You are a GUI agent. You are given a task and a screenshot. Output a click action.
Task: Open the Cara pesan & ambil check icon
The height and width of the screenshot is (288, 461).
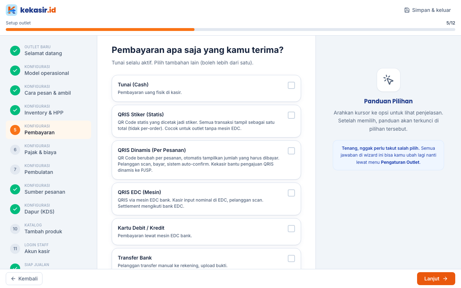[x=15, y=90]
